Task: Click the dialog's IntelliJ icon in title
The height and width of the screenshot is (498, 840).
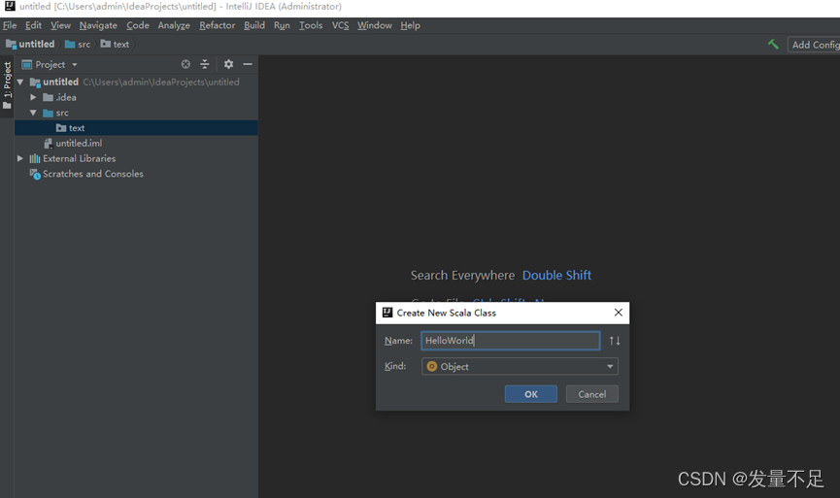Action: [387, 313]
